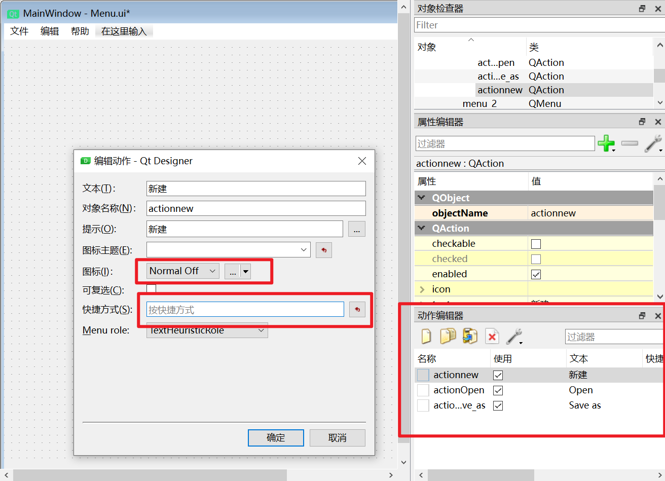Toggle the 可复选 checkbox in the dialog
Image resolution: width=665 pixels, height=481 pixels.
[x=151, y=289]
